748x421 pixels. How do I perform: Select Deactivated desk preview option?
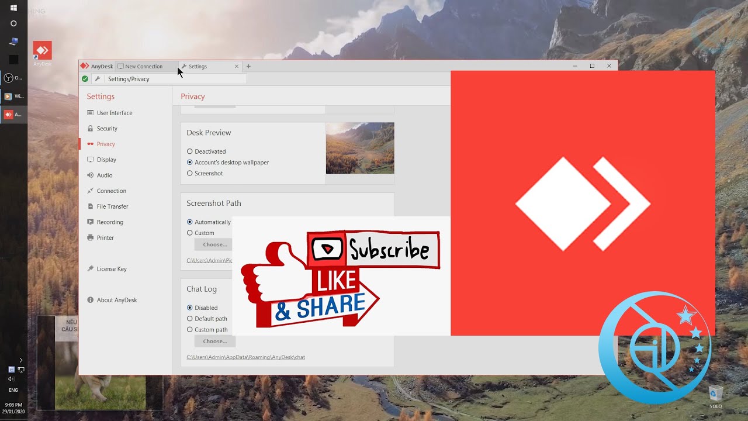(x=206, y=151)
